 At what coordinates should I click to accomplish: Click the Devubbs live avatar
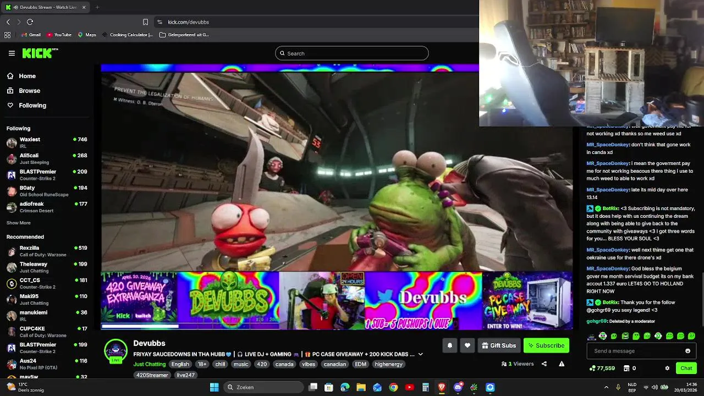(x=116, y=351)
